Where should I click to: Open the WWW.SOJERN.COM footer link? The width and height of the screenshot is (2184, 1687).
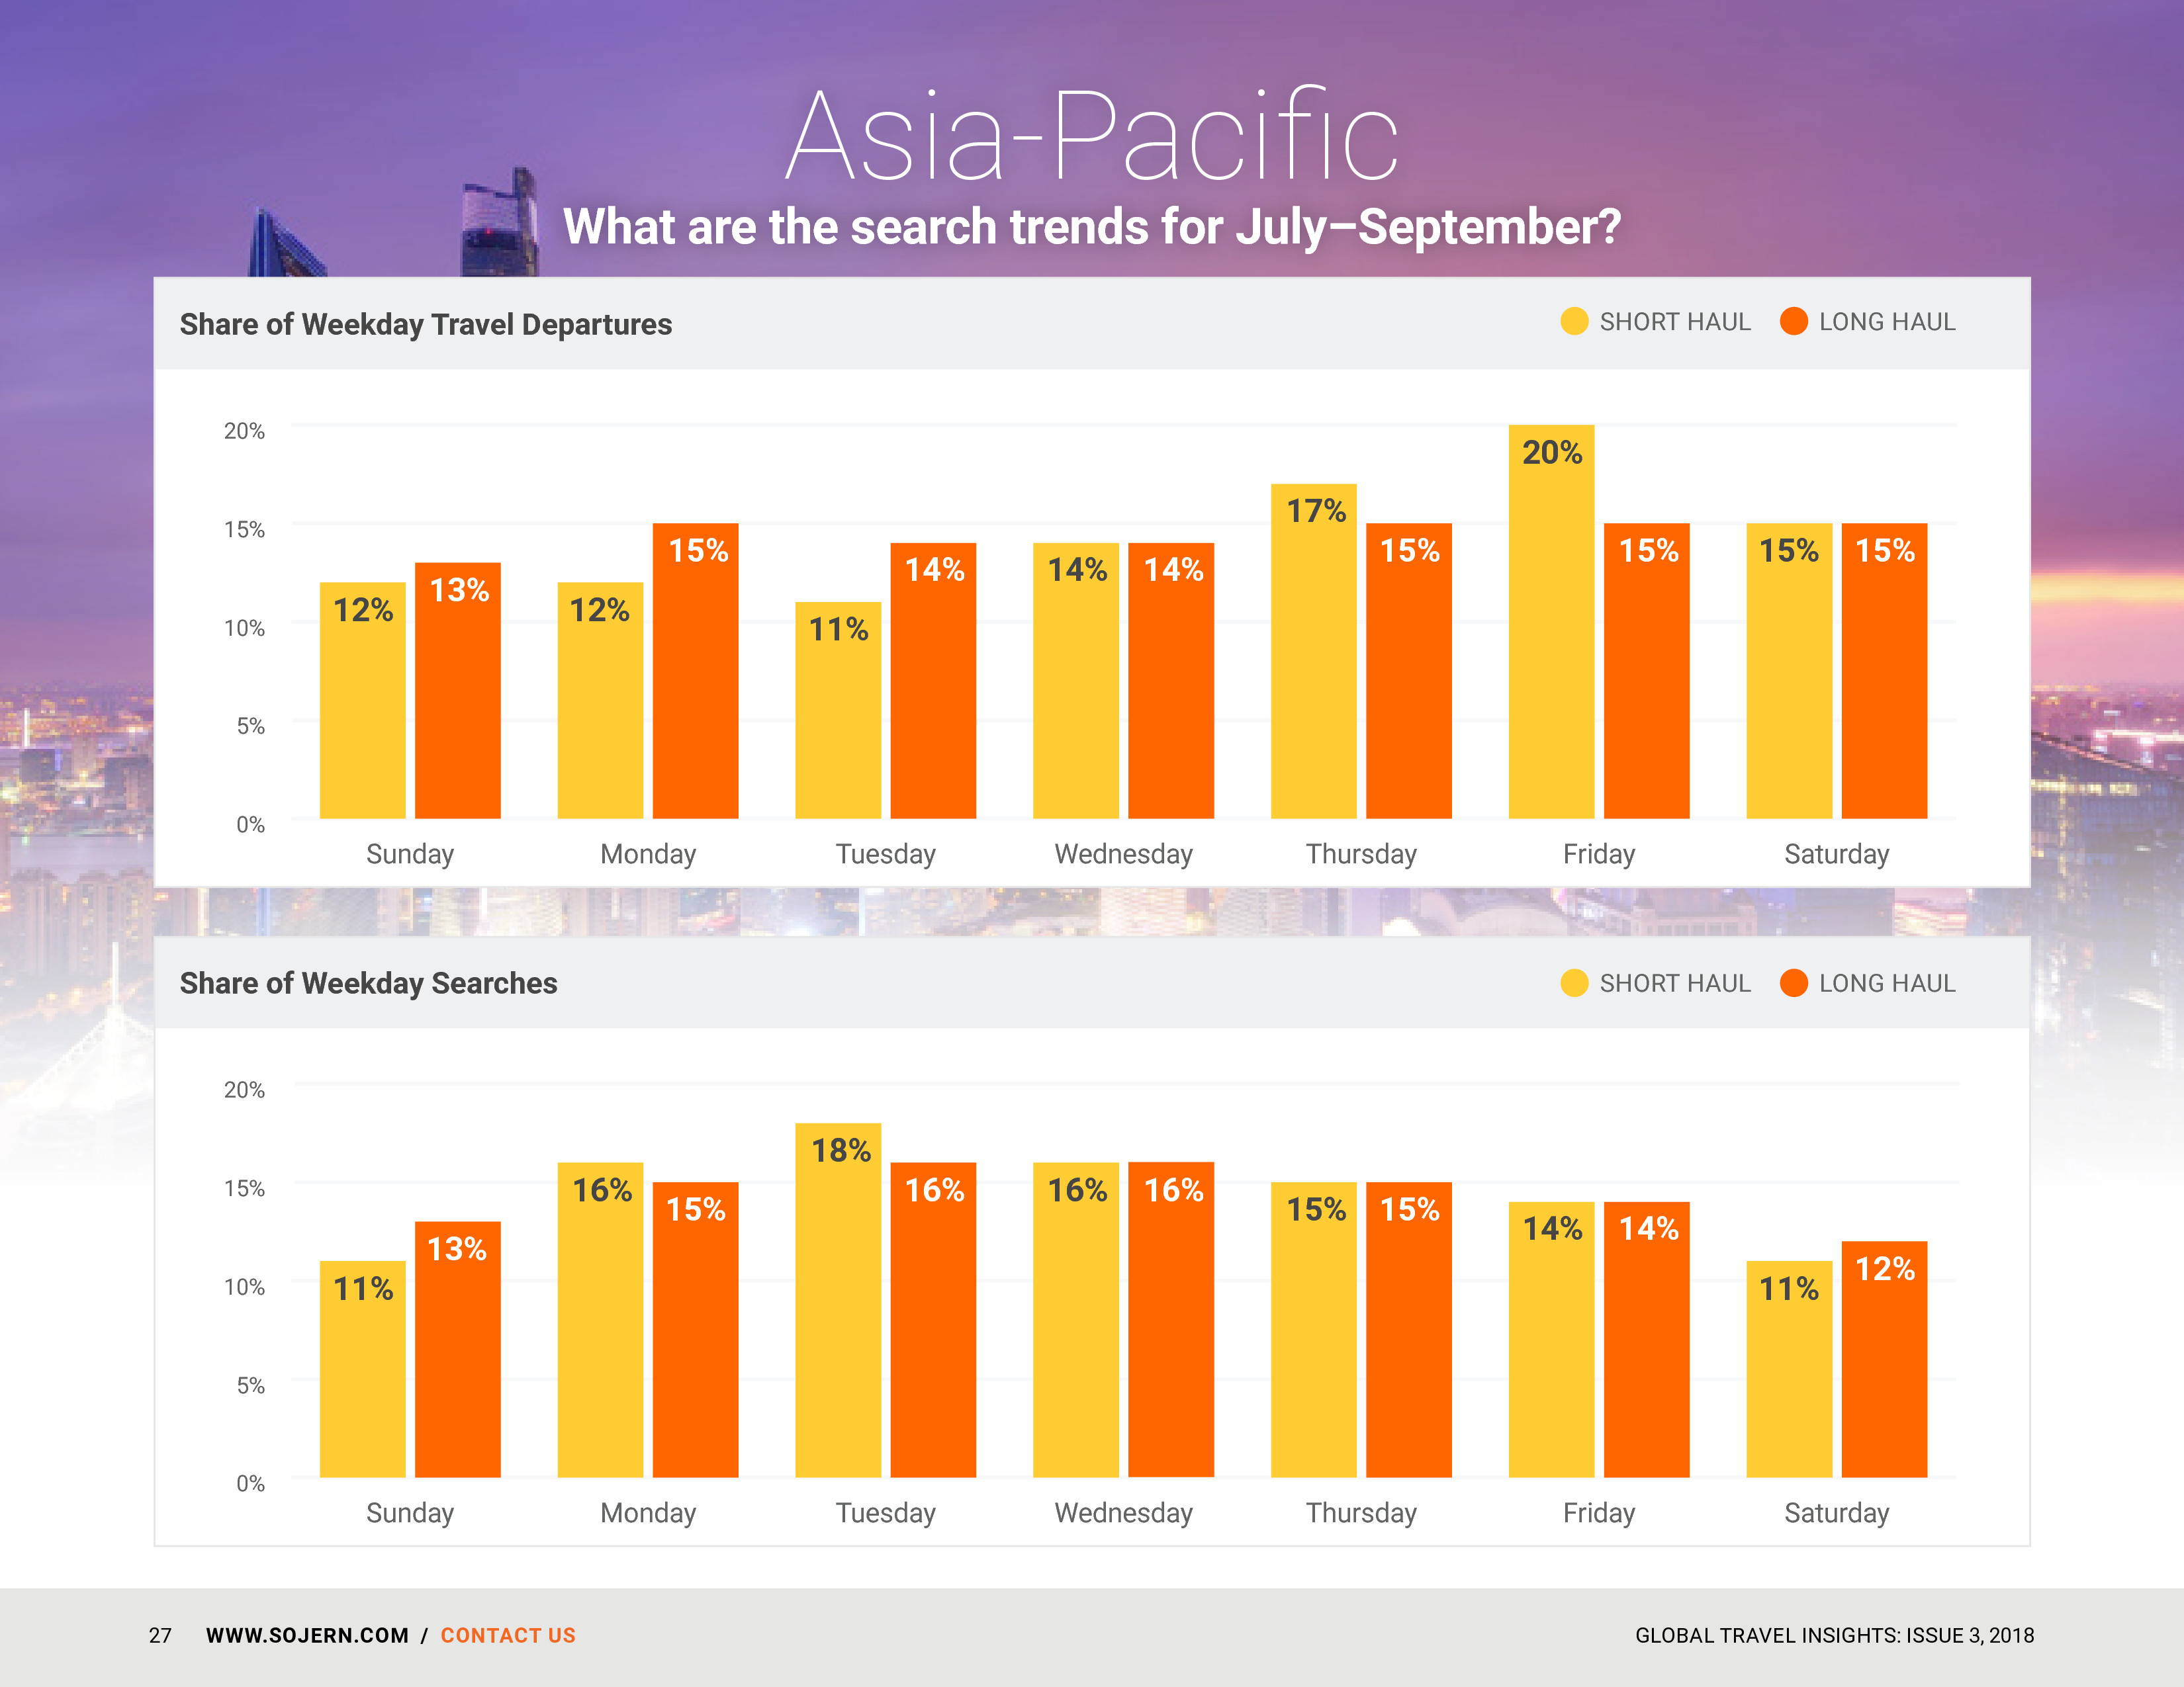click(307, 1635)
